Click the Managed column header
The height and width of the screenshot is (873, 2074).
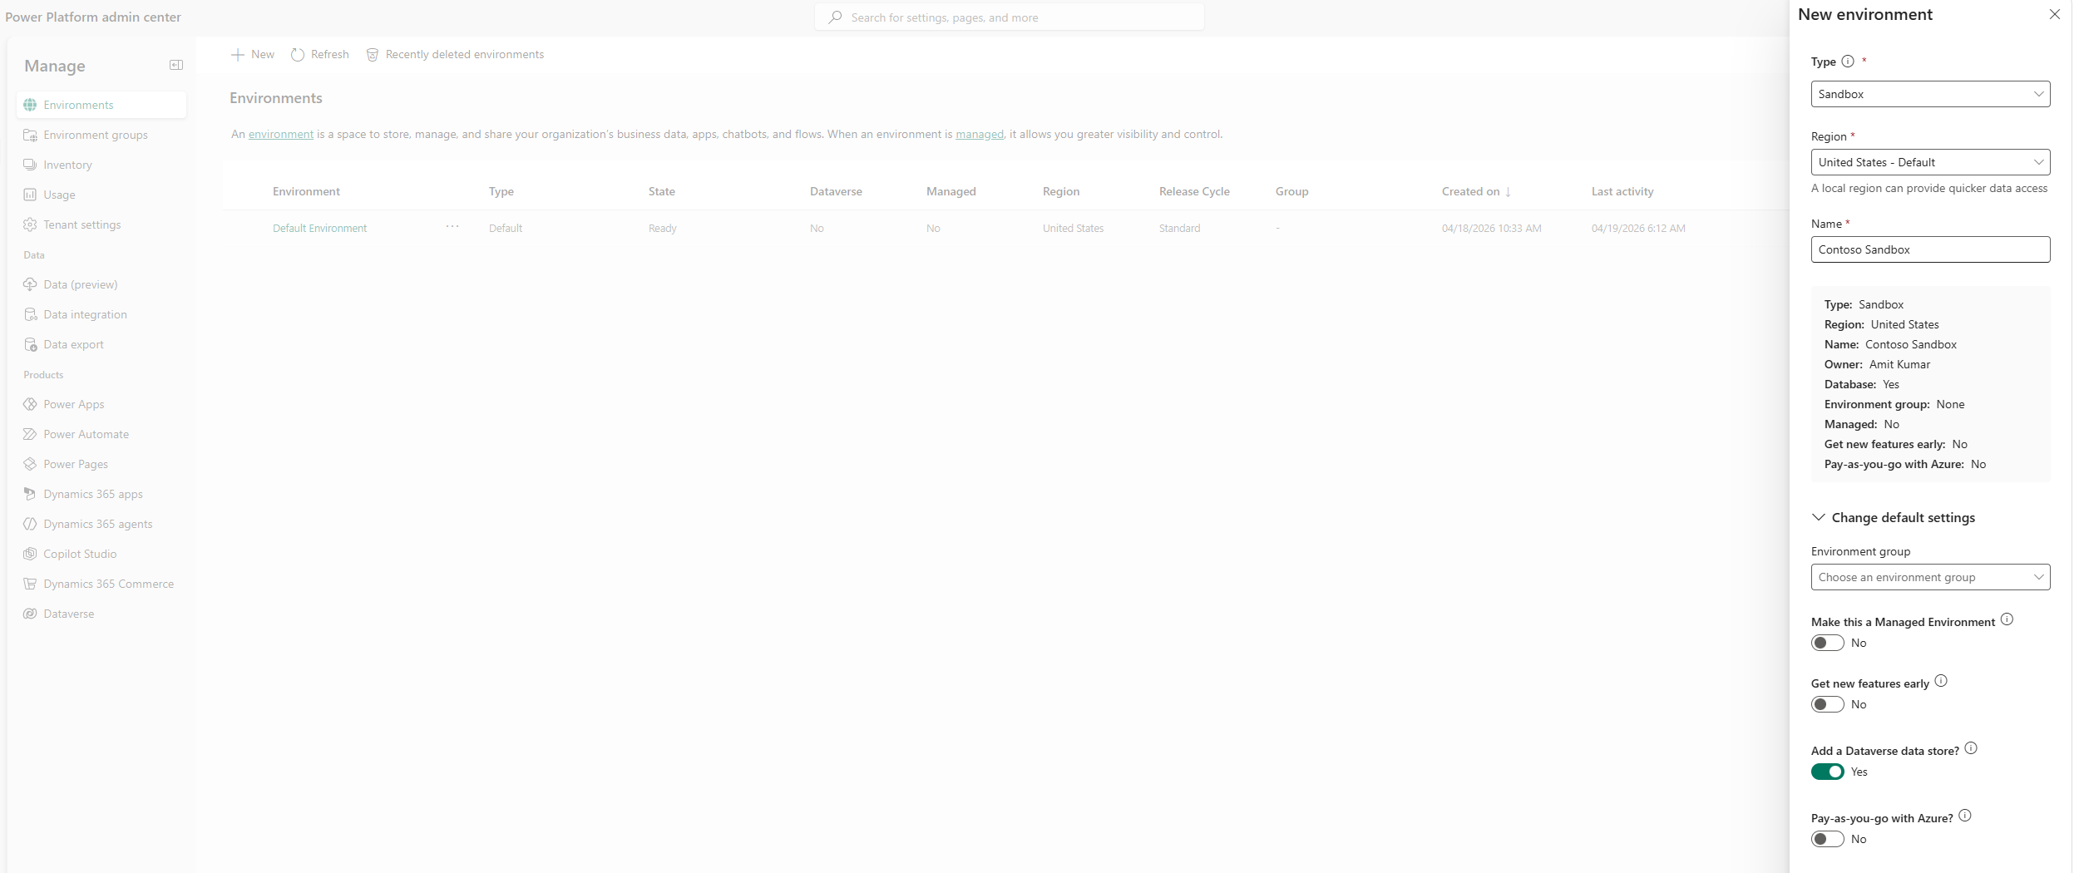951,191
